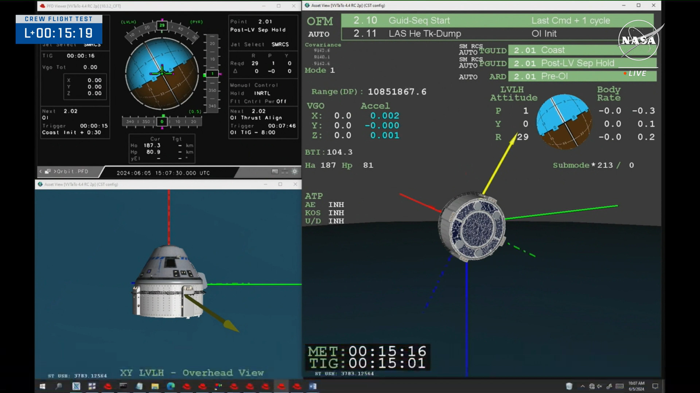Open the security shield tray icon

[x=569, y=386]
